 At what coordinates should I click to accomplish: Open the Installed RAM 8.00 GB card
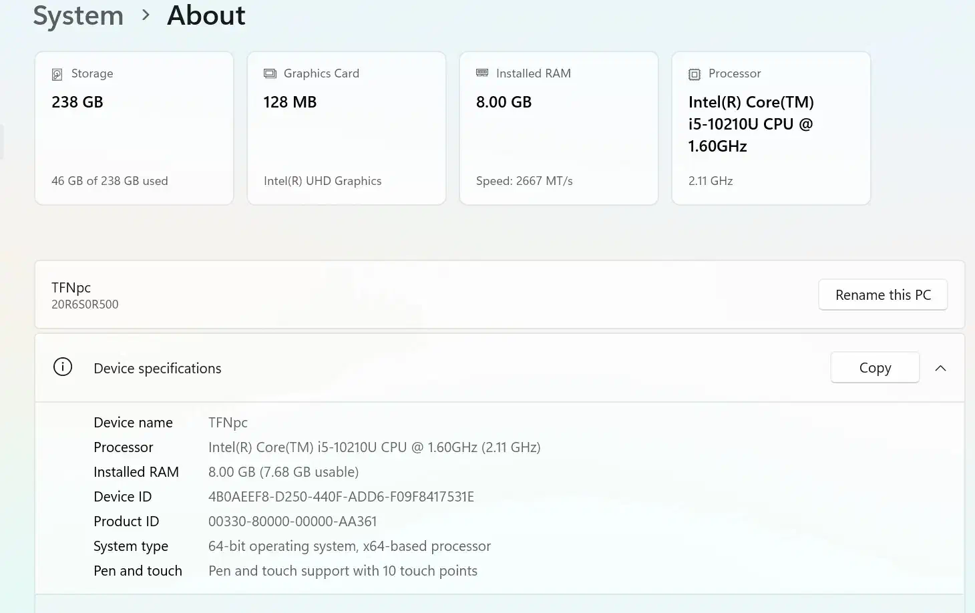pyautogui.click(x=558, y=128)
